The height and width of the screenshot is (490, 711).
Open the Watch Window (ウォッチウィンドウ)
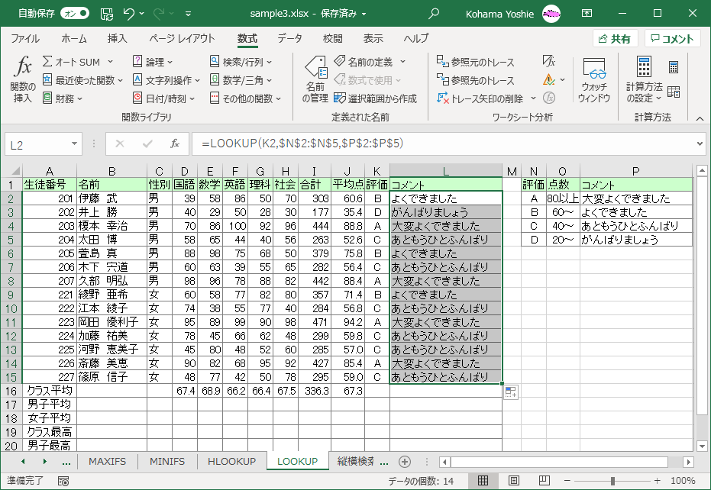pyautogui.click(x=593, y=79)
